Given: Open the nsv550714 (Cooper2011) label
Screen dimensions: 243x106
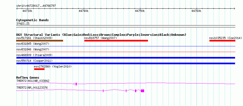Looking at the screenshot, I should 34,61.
